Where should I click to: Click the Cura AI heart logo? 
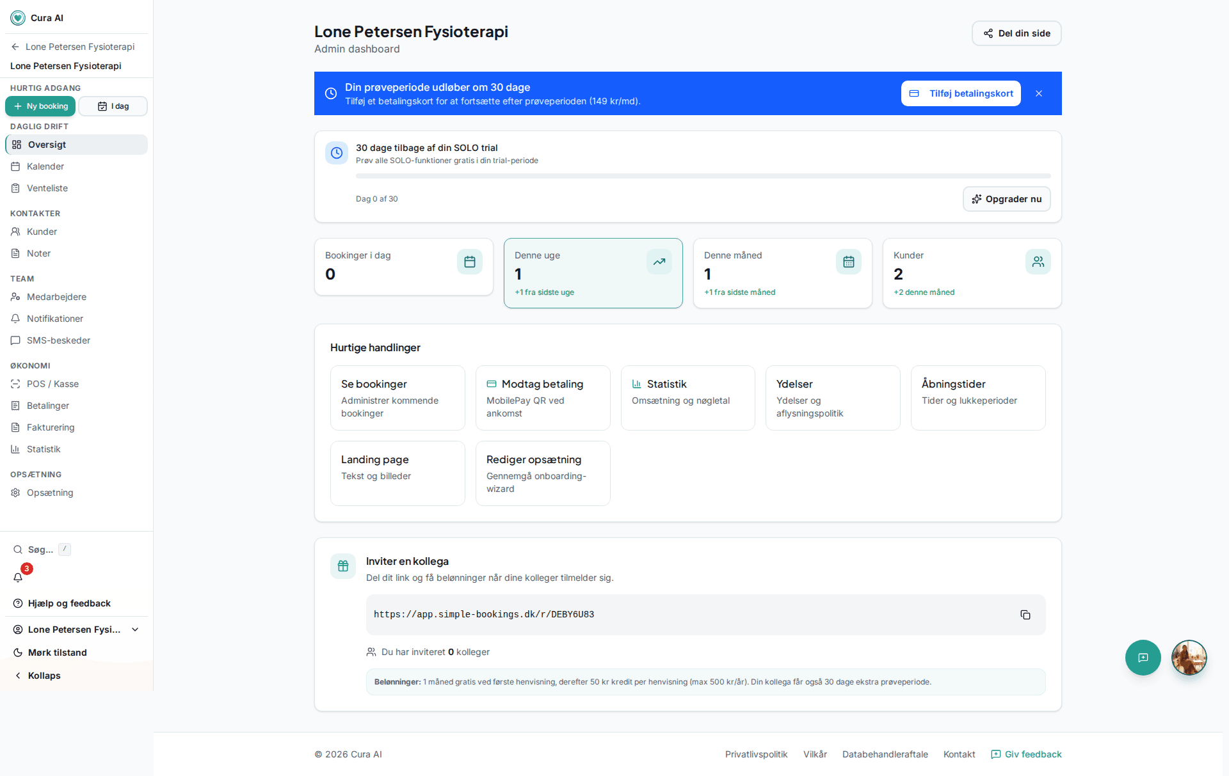click(x=18, y=18)
